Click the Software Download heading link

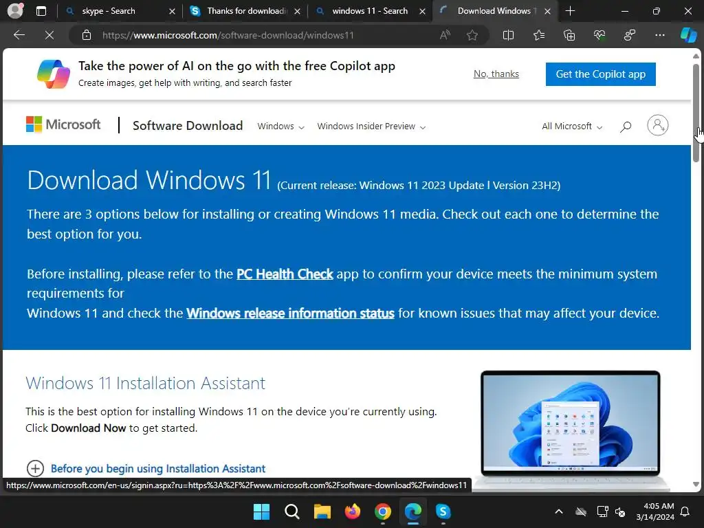[188, 125]
